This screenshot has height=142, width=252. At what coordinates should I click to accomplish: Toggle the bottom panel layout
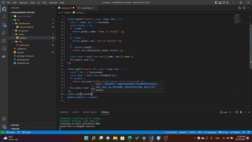point(220,2)
